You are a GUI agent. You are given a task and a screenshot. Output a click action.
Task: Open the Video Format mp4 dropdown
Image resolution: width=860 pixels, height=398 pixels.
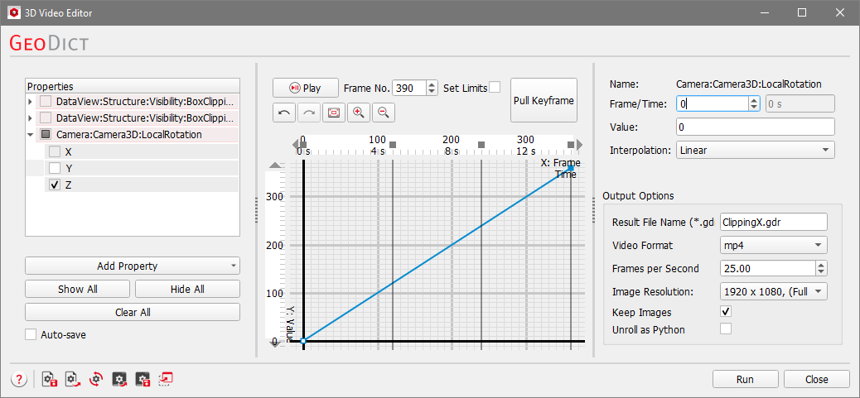pos(773,245)
